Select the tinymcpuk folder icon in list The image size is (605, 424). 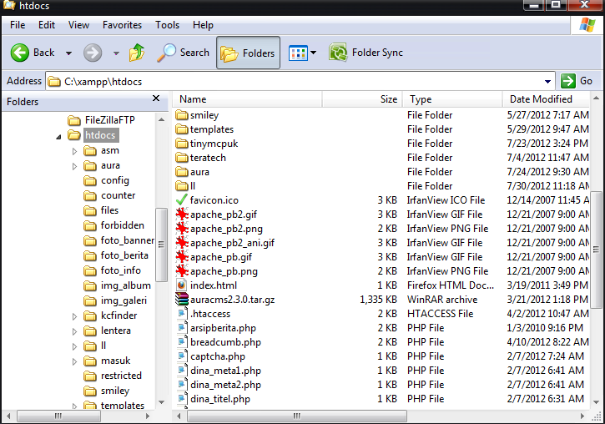tap(182, 144)
